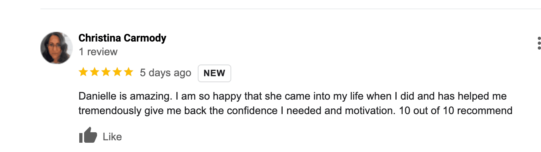Open Christina Carmody's profile photo
541x152 pixels.
click(57, 48)
